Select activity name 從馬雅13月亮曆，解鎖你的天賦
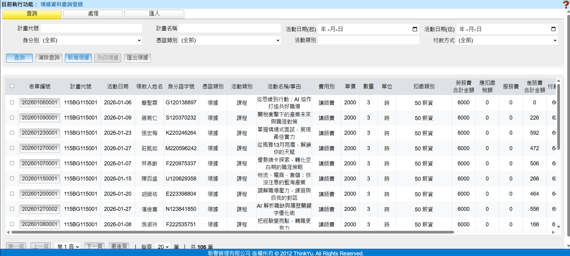The image size is (570, 256). pyautogui.click(x=284, y=148)
